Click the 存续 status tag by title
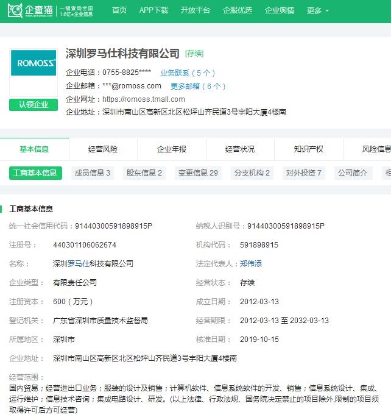Viewport: 391px width, 420px height. (x=194, y=54)
